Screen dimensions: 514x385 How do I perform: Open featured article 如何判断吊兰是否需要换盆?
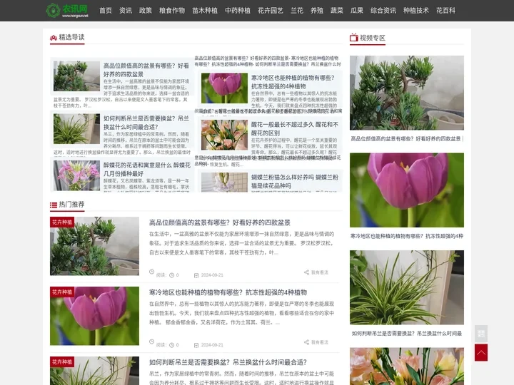point(146,123)
